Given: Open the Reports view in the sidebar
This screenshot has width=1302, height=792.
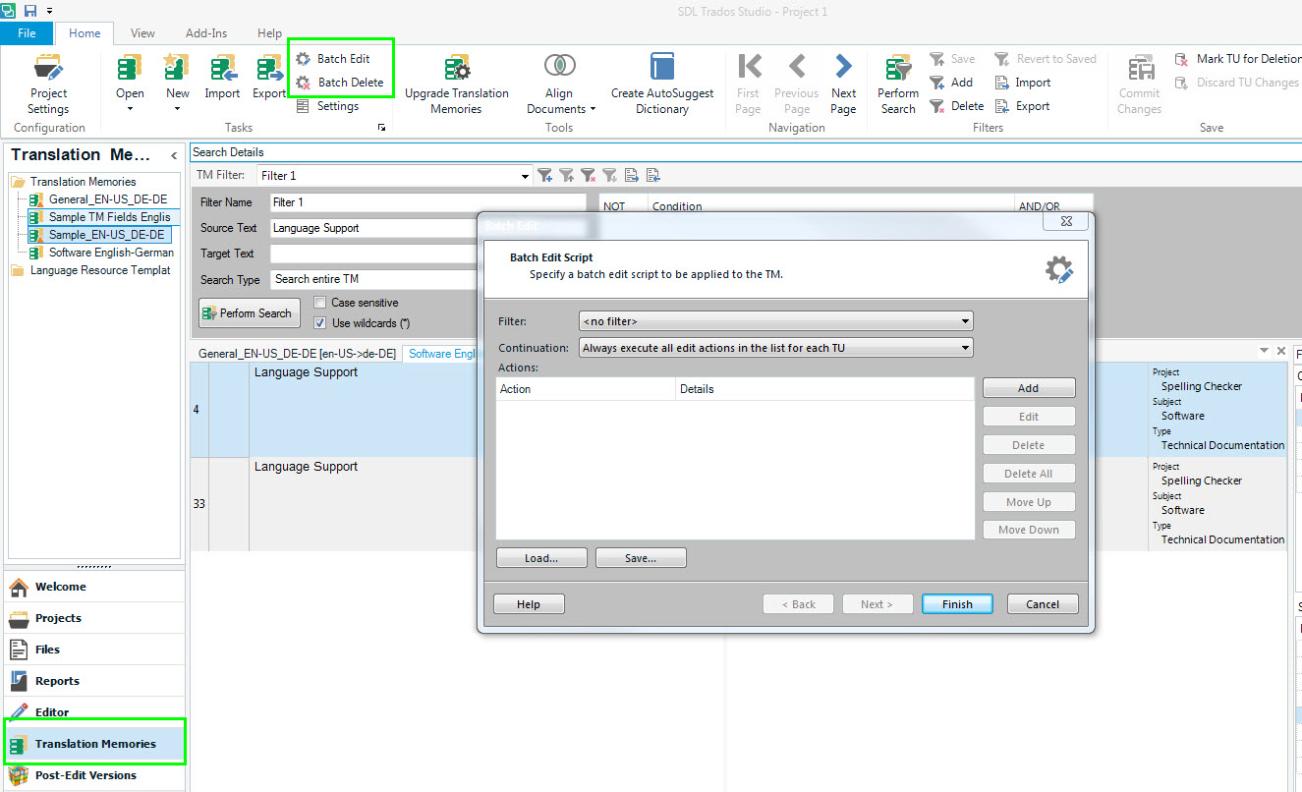Looking at the screenshot, I should click(94, 681).
